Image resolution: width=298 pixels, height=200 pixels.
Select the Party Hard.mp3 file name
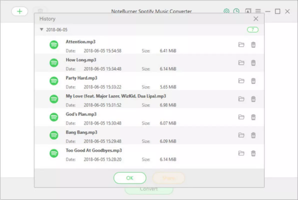pyautogui.click(x=82, y=78)
